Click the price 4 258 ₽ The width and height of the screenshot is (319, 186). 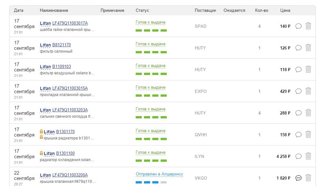tap(283, 156)
